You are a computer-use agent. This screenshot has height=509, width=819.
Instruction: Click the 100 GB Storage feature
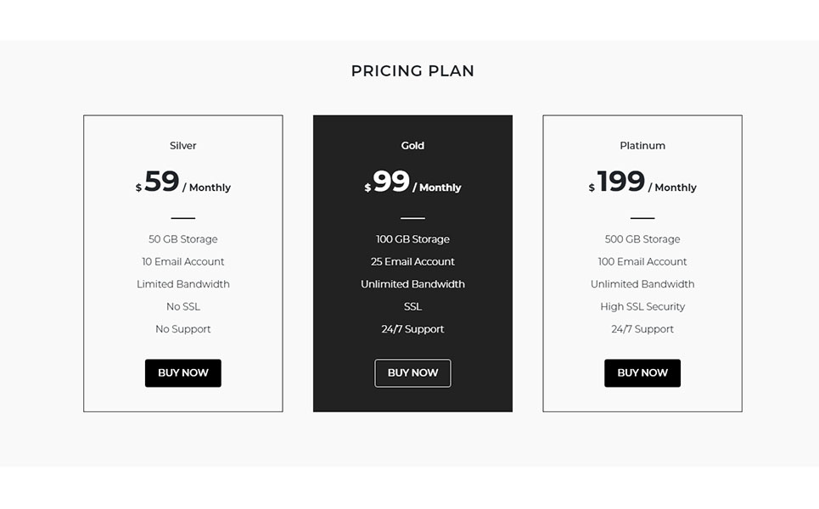412,239
